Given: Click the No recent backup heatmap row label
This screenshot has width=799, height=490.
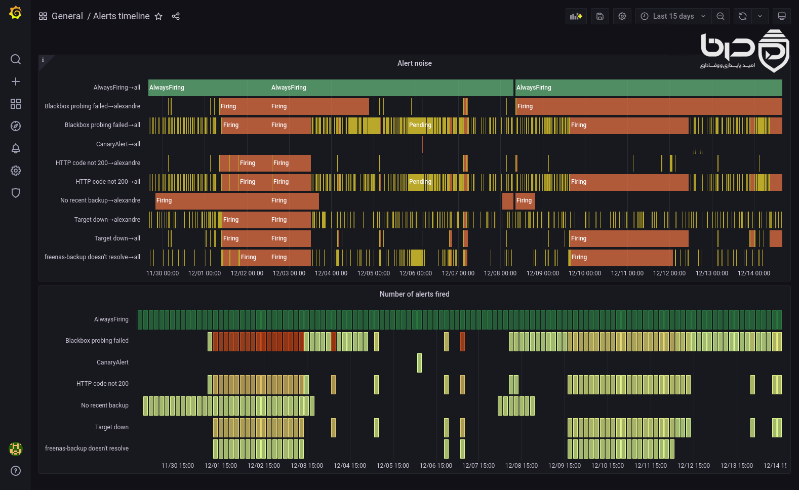Looking at the screenshot, I should (105, 405).
